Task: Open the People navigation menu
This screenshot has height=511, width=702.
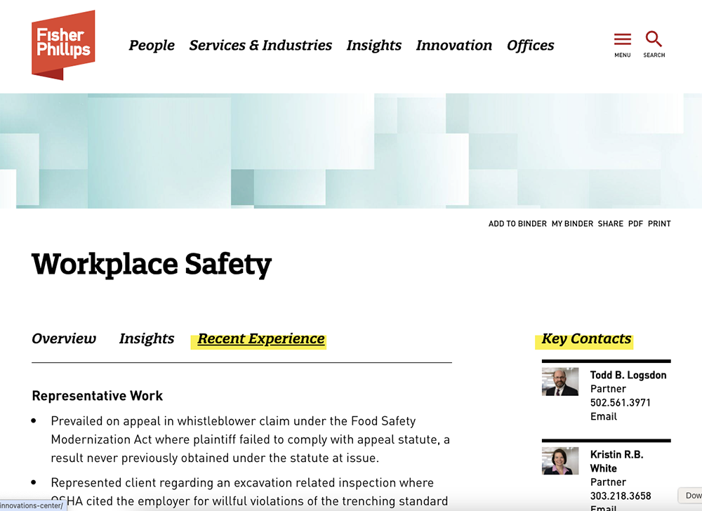Action: point(152,46)
